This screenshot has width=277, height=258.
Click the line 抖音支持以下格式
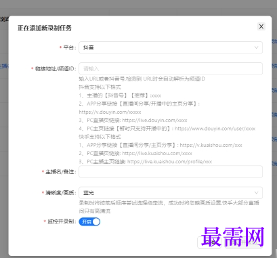(100, 87)
